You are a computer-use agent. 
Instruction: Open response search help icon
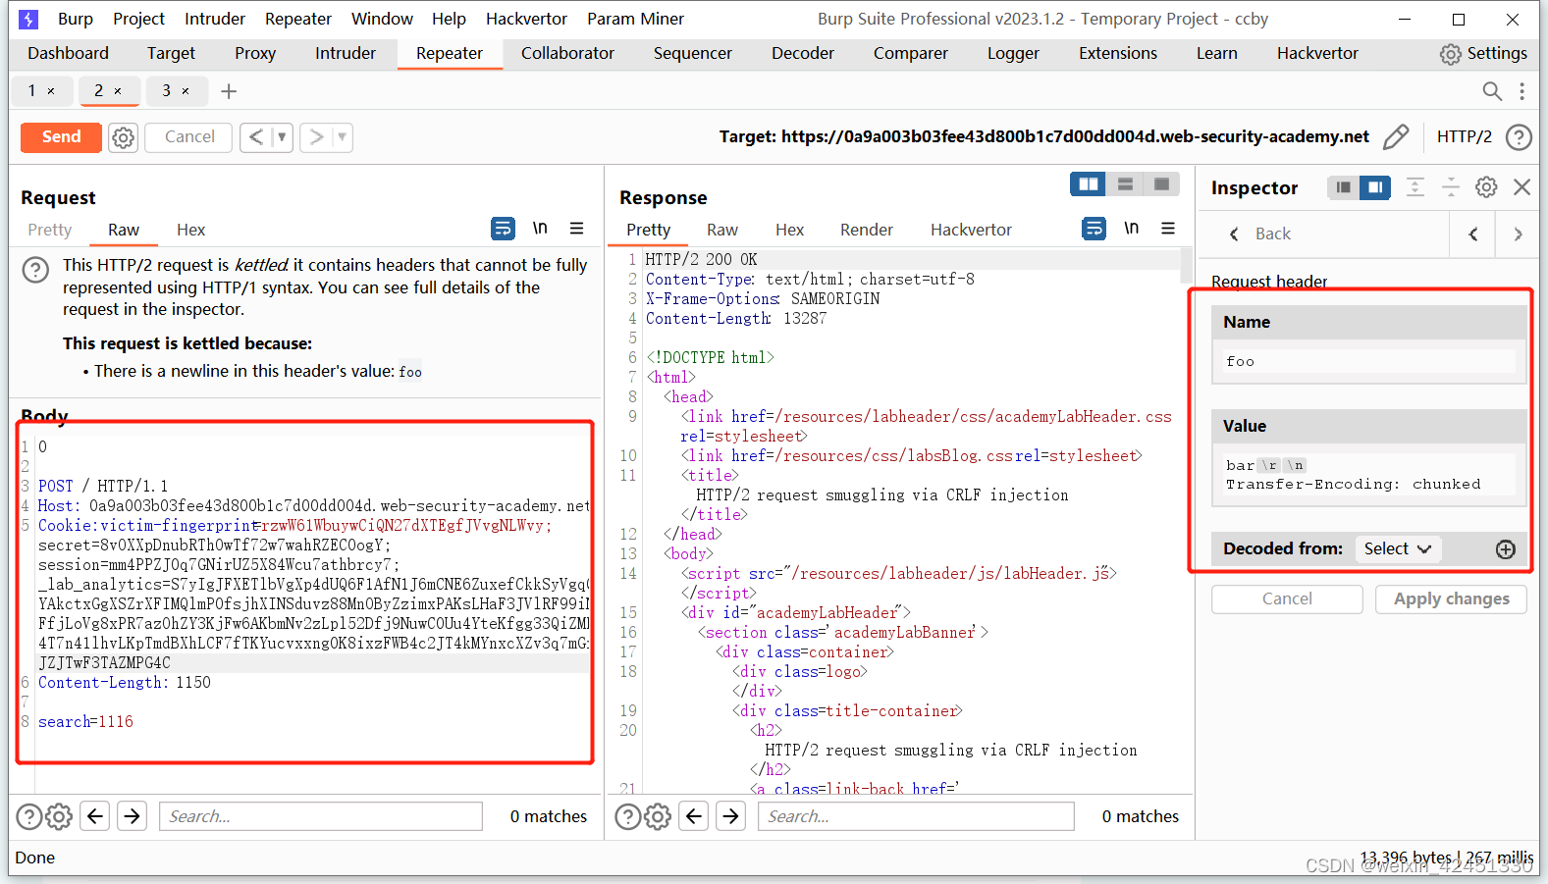(x=628, y=816)
